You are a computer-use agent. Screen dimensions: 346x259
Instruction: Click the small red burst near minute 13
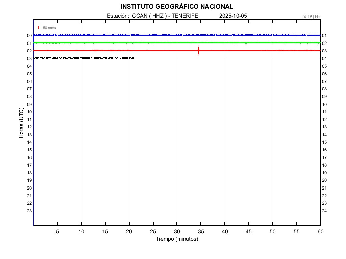[x=96, y=50]
